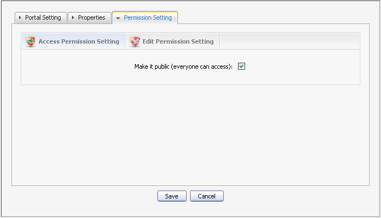Viewport: 381px width, 218px height.
Task: Click the red shield Edit Permission icon
Action: coord(135,41)
